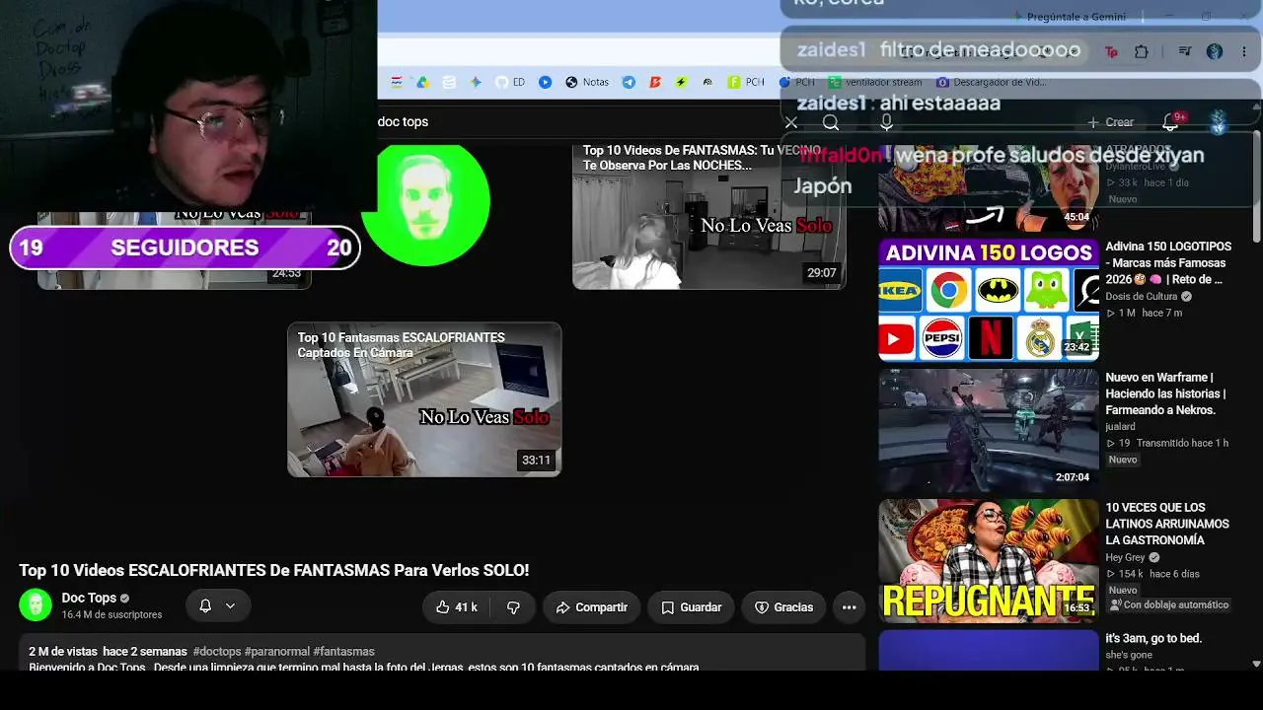
Task: Open Doc Tops channel avatar
Action: (36, 605)
